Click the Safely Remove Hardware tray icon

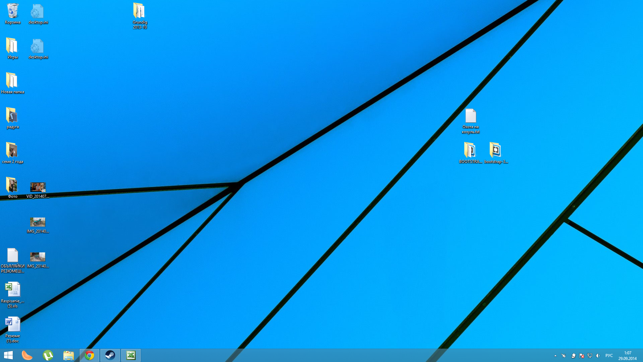(x=573, y=356)
